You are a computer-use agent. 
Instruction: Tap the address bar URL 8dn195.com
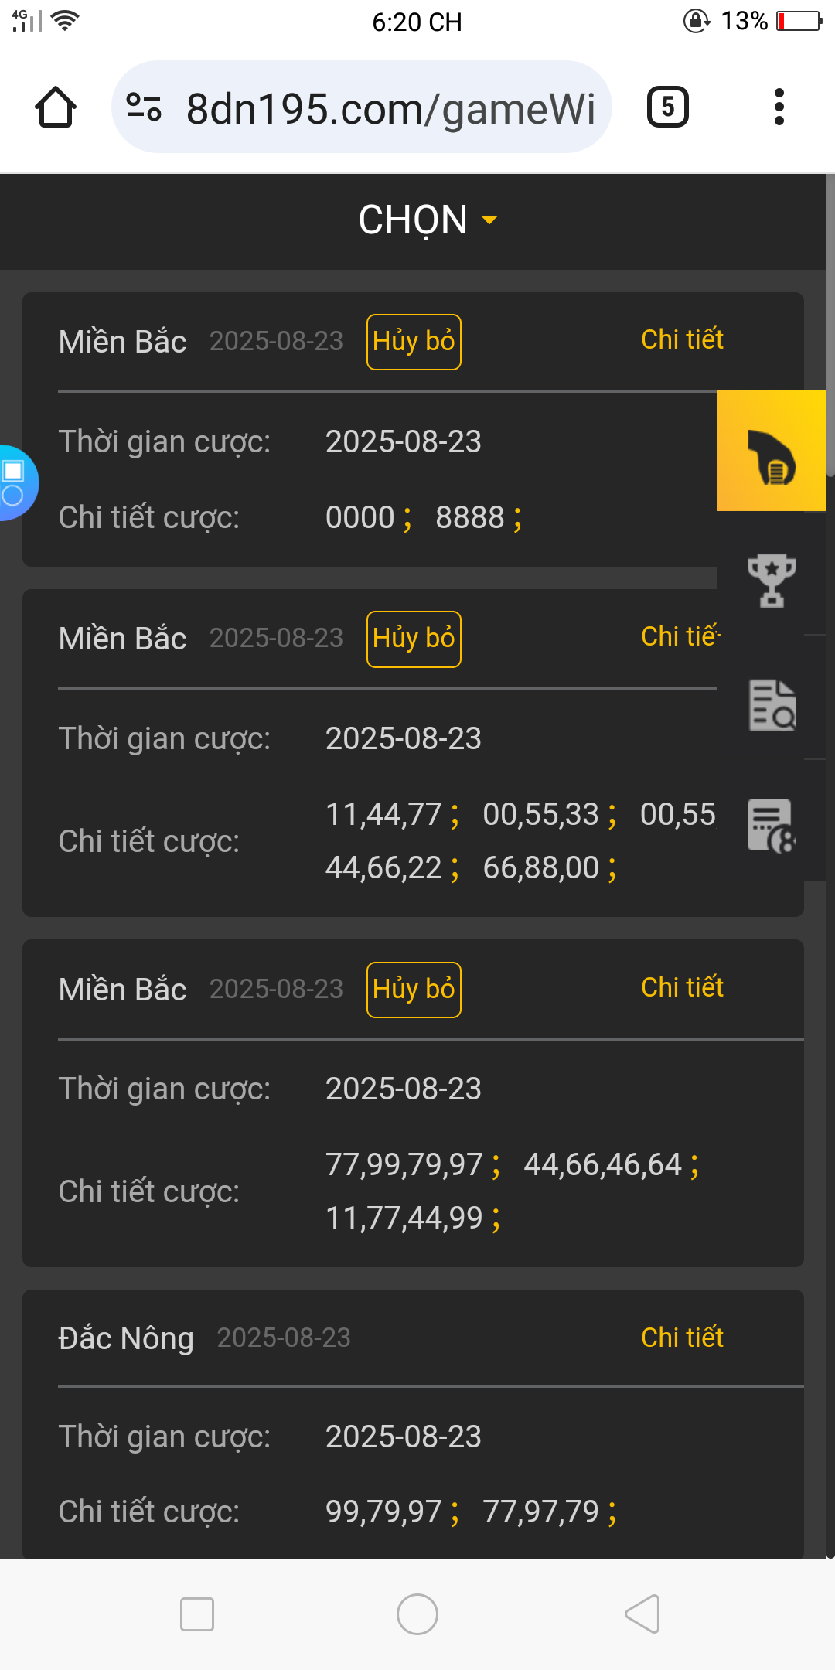(x=390, y=108)
